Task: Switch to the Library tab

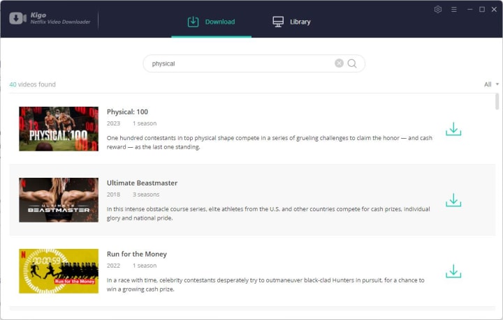Action: [291, 22]
